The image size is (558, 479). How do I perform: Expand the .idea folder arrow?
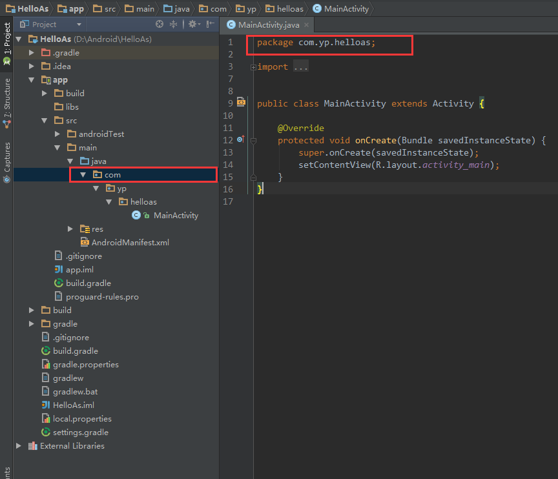tap(32, 66)
